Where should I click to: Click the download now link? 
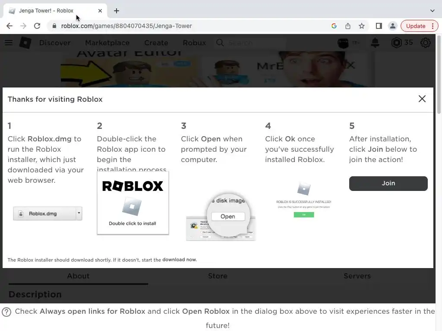click(x=179, y=259)
